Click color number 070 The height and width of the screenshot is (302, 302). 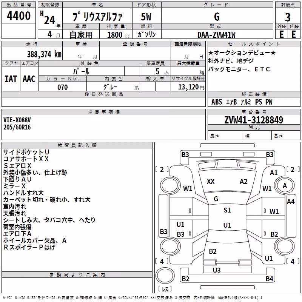tap(63, 87)
